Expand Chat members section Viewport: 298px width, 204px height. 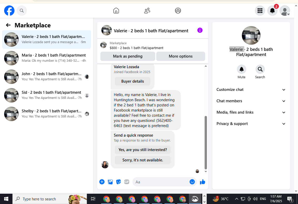click(x=251, y=101)
